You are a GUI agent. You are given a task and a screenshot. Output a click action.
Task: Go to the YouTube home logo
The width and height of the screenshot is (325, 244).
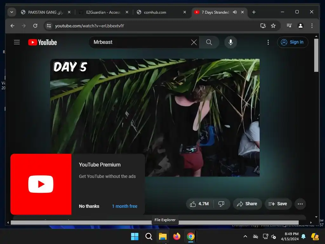(x=43, y=42)
